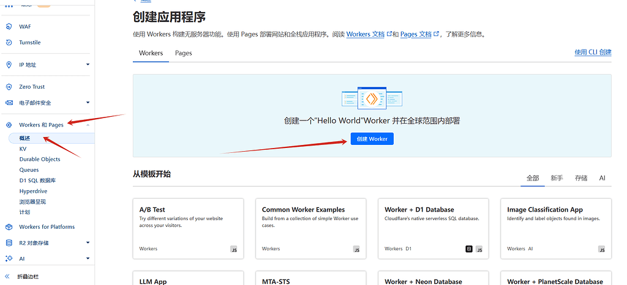
Task: Expand the IP 地址 sidebar section
Action: (88, 65)
